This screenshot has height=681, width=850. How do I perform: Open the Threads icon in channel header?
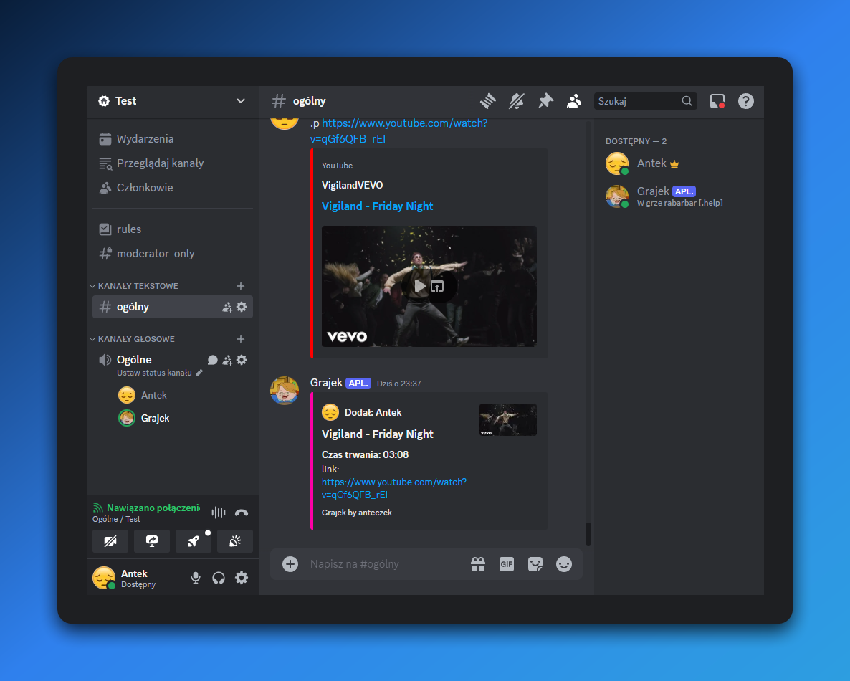click(x=488, y=101)
